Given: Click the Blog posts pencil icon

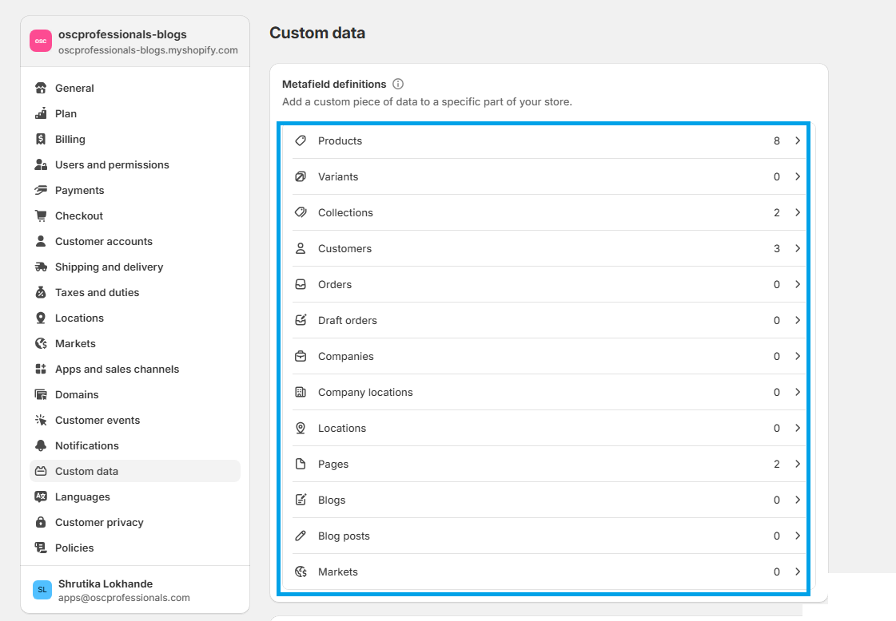Looking at the screenshot, I should [301, 536].
